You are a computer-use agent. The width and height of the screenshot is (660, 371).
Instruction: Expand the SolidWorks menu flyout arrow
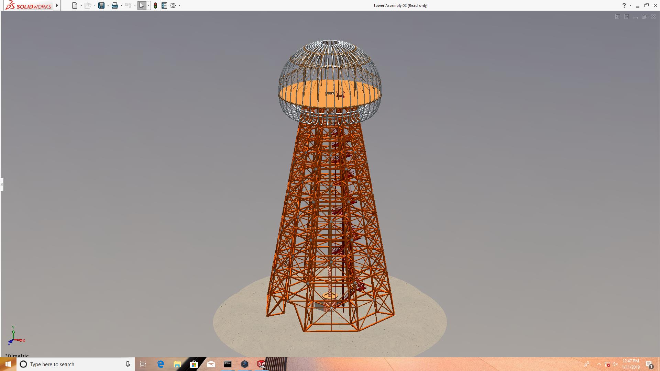[x=57, y=5]
